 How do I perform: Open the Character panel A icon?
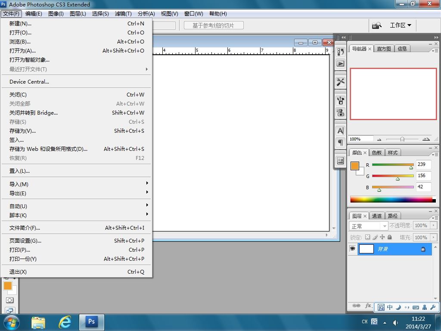point(340,131)
